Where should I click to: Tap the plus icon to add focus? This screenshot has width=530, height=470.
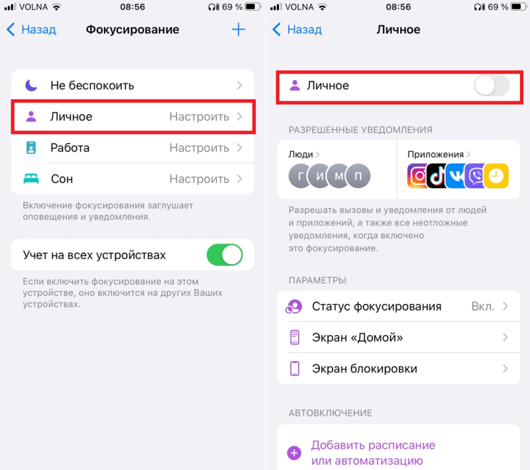pos(238,29)
